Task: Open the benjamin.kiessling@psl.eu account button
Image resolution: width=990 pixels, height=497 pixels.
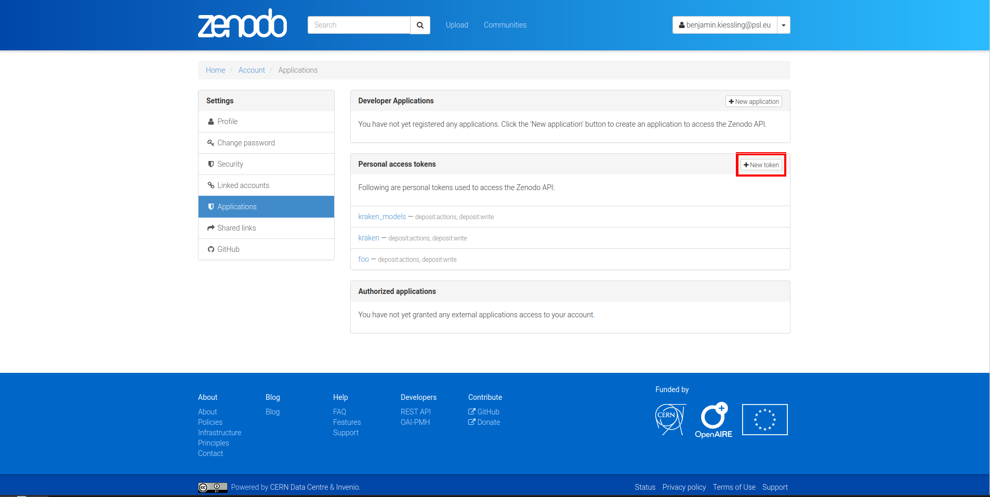Action: tap(724, 25)
